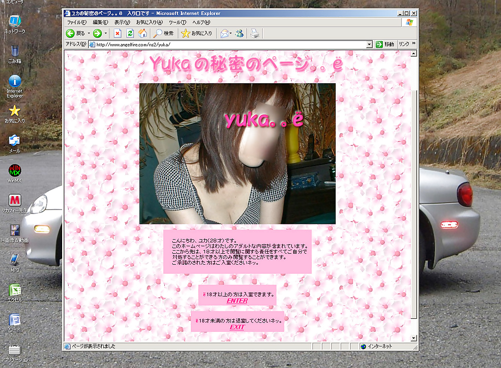The image size is (501, 368).
Task: Open the Messenger icon in toolbar
Action: (239, 34)
